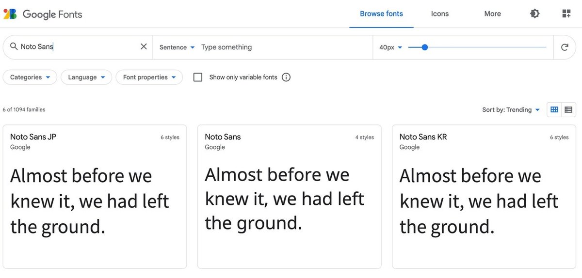The height and width of the screenshot is (278, 582).
Task: Expand Font properties dropdown
Action: click(x=149, y=77)
